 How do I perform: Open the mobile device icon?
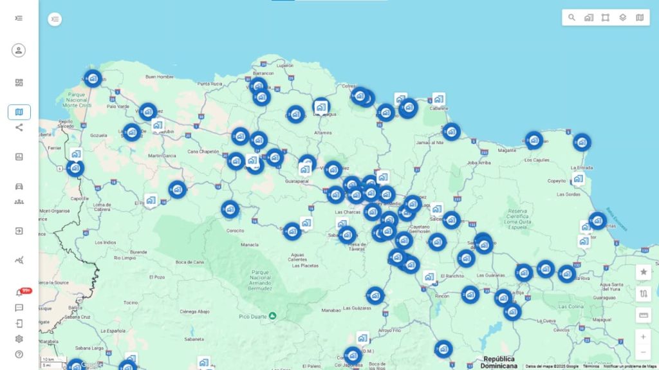(x=19, y=323)
